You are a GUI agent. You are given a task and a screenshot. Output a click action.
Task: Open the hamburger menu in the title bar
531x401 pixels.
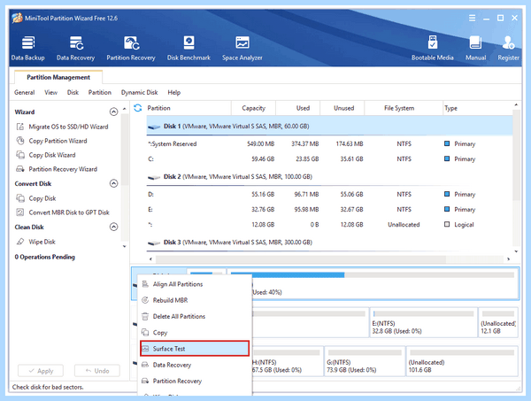click(472, 18)
